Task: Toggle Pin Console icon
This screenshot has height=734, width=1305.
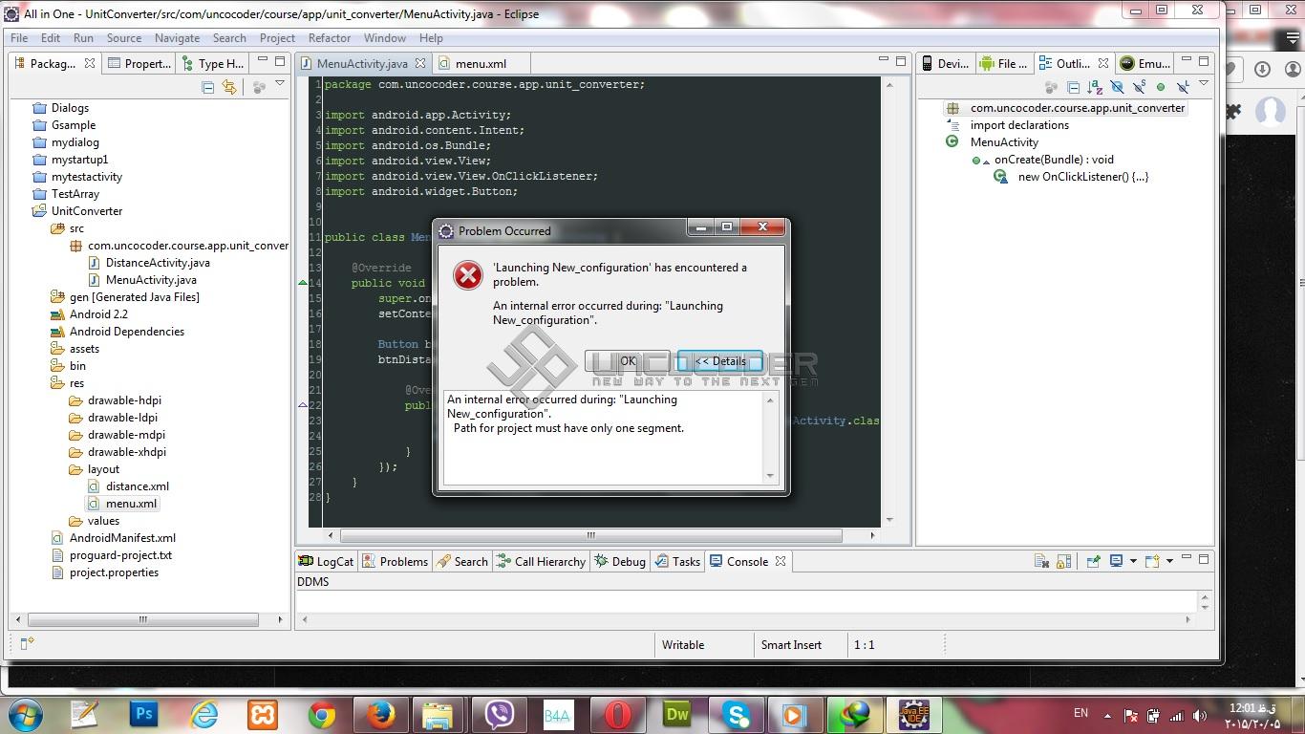Action: pyautogui.click(x=1094, y=561)
